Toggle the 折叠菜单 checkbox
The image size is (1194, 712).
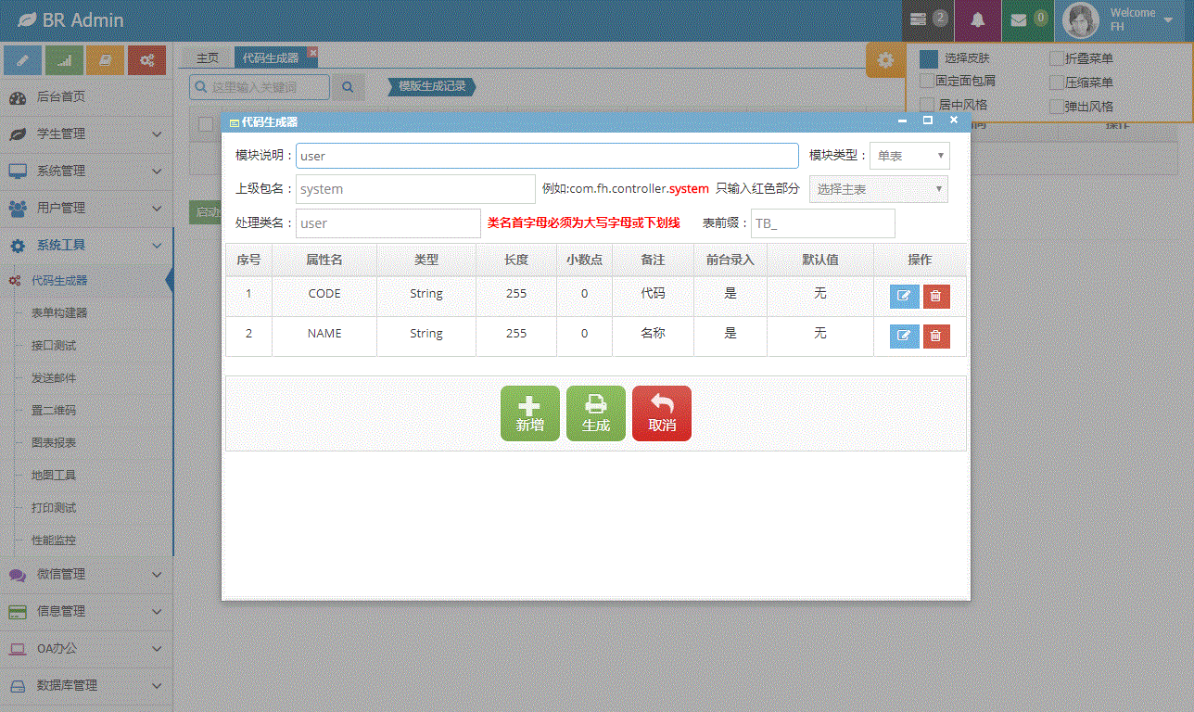pos(1057,58)
